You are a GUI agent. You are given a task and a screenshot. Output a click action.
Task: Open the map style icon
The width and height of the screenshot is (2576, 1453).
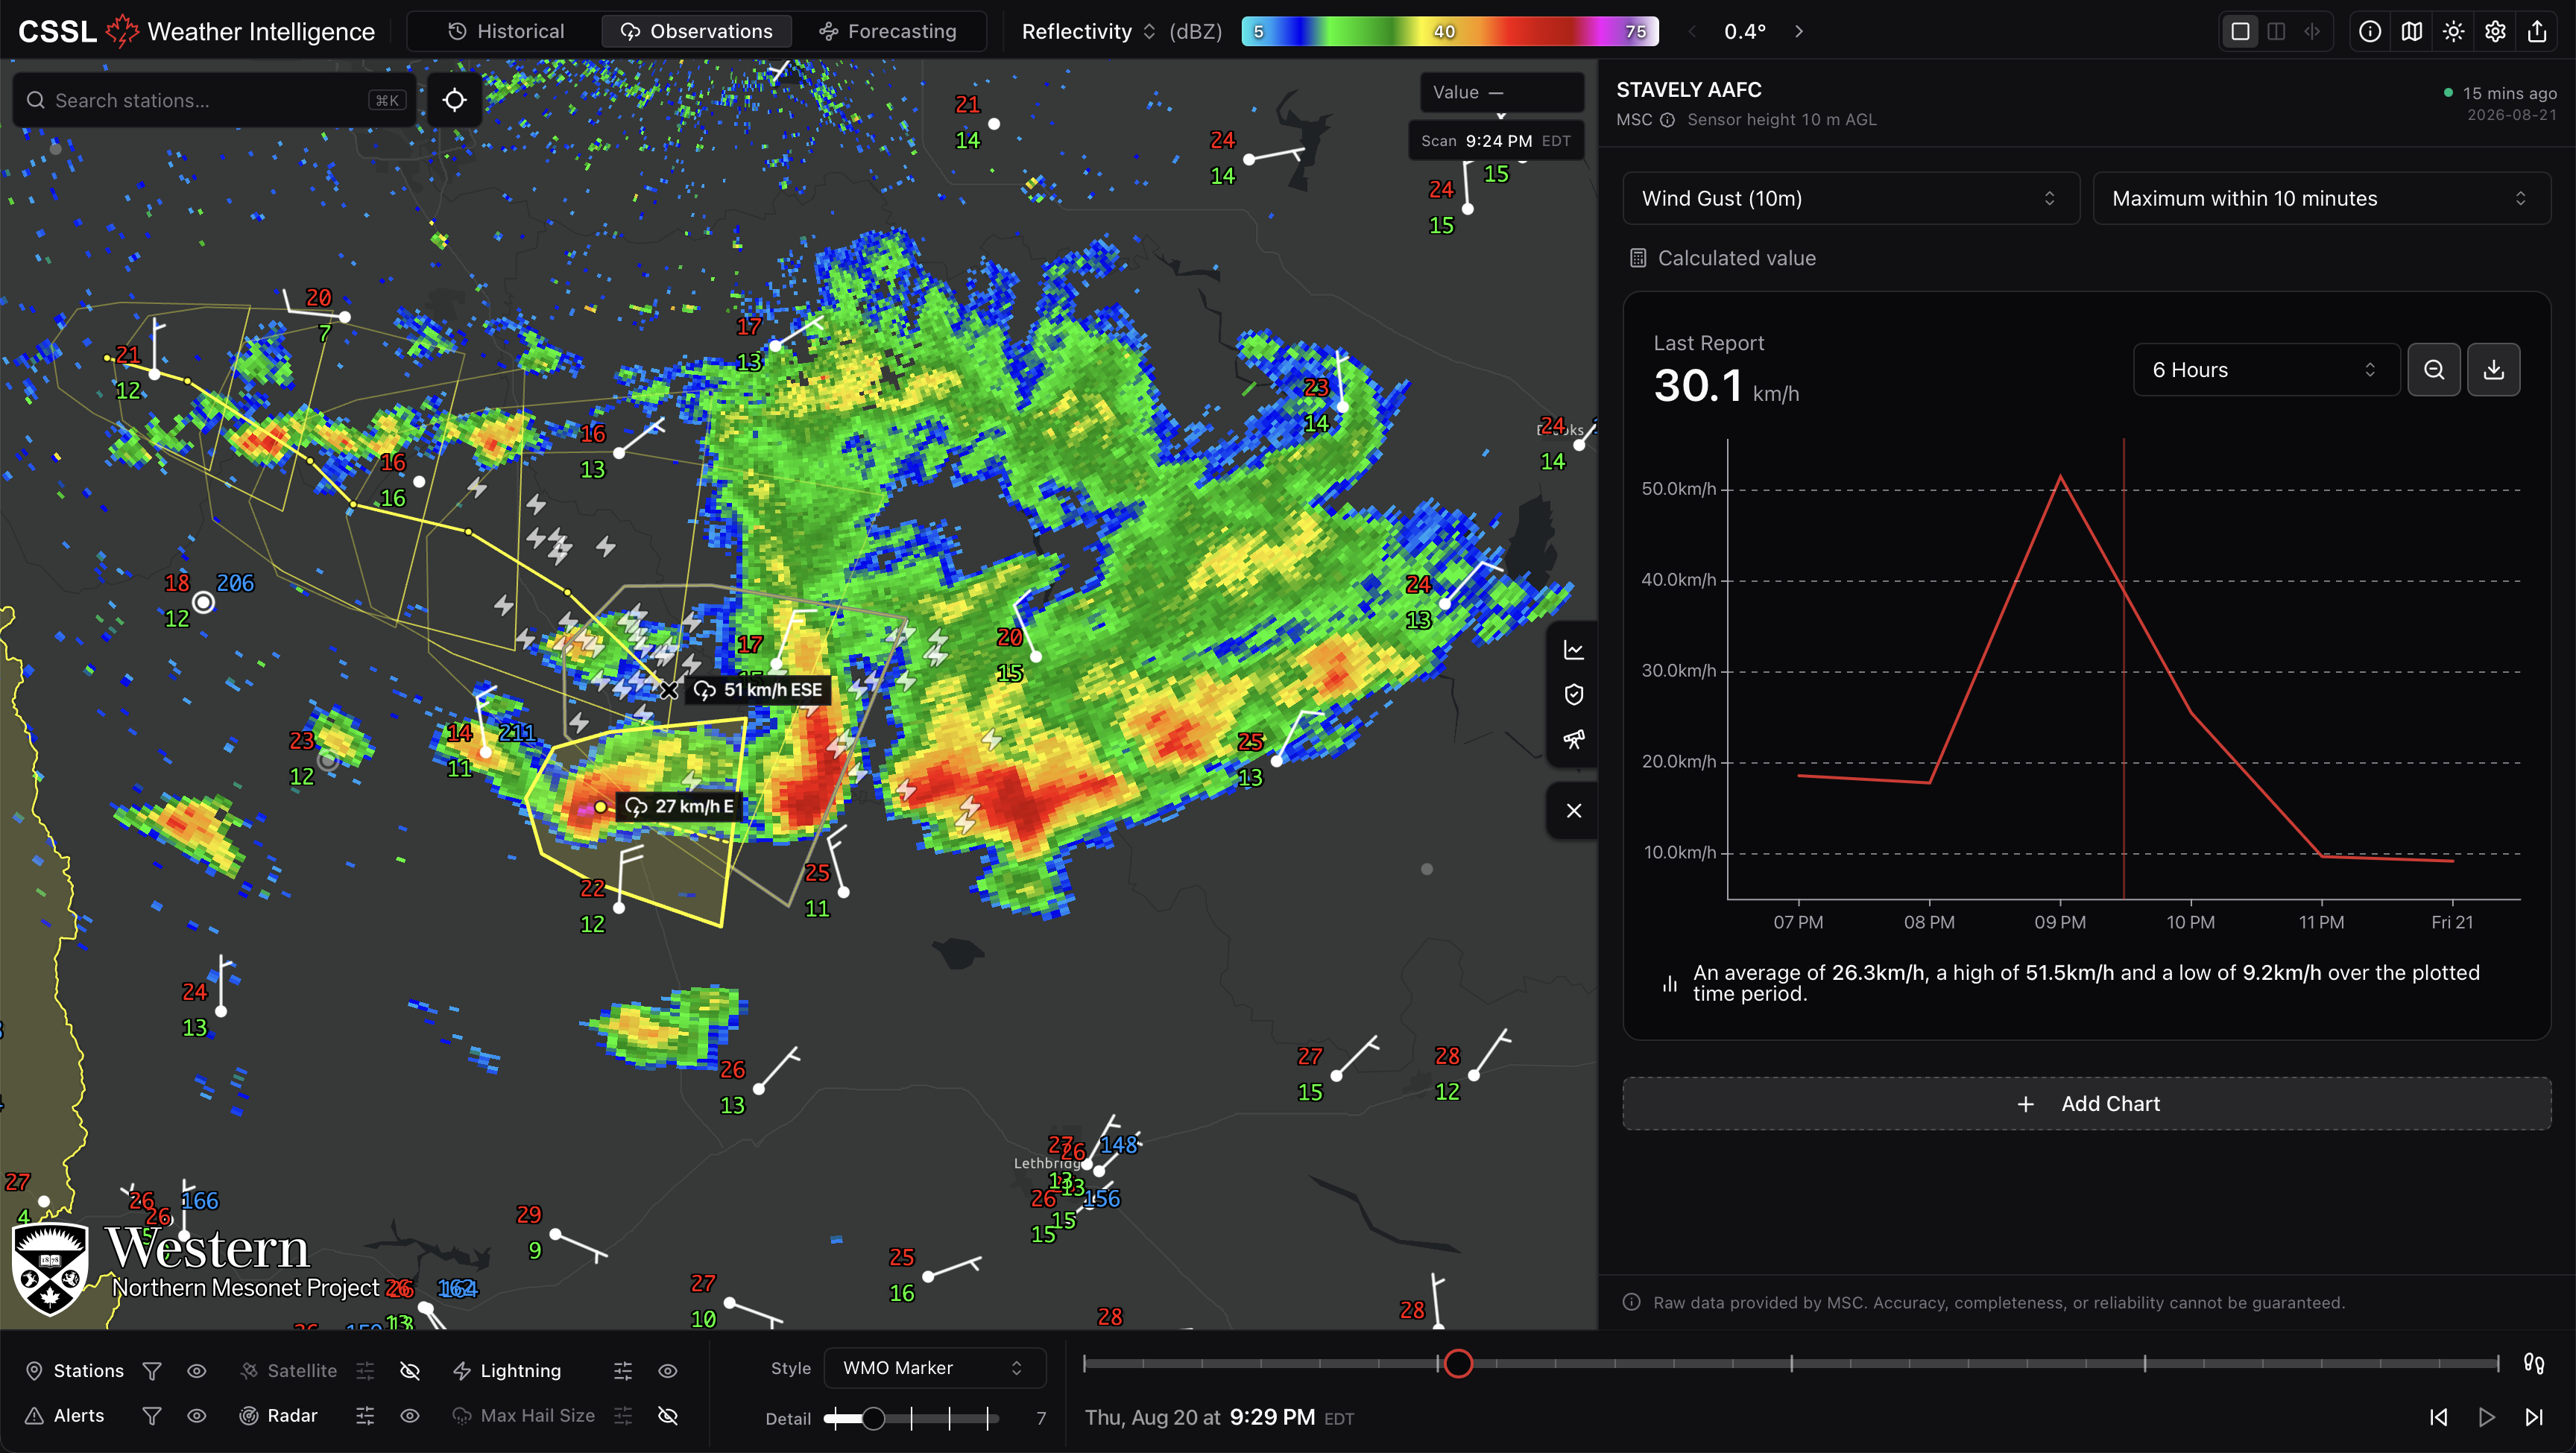2411,31
